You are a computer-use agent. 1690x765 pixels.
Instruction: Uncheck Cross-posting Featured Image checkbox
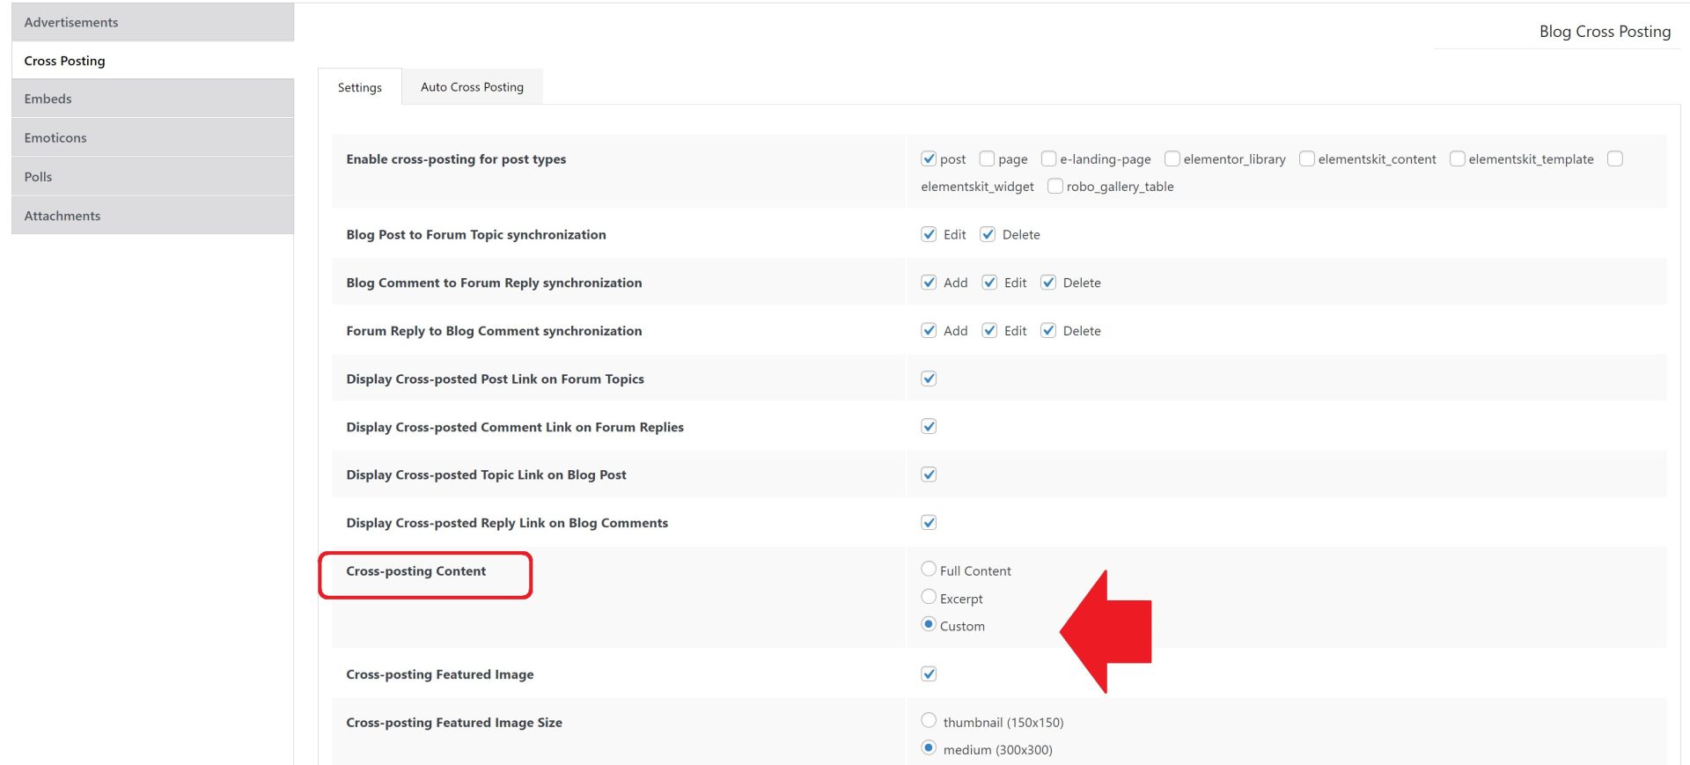929,674
